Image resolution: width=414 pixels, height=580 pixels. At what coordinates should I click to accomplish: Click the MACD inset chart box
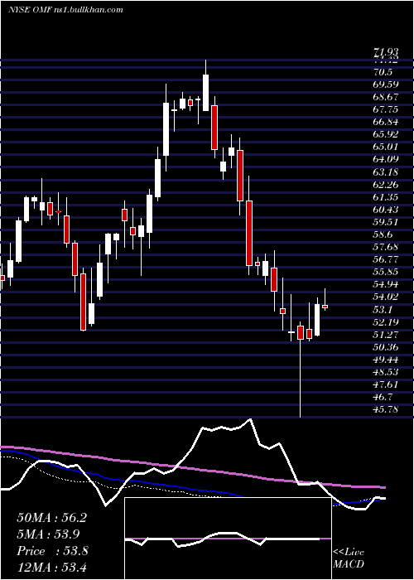[228, 539]
